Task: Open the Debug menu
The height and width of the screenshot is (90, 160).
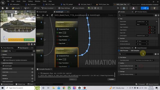Action: click(30, 1)
